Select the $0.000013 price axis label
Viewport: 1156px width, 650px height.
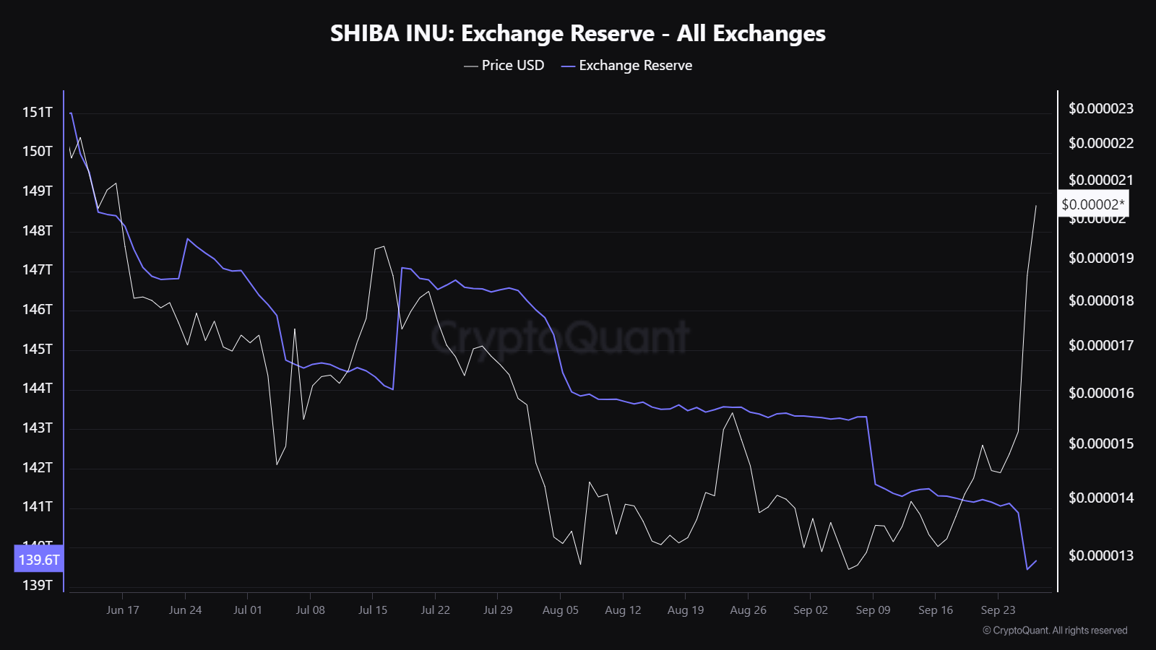[1101, 555]
